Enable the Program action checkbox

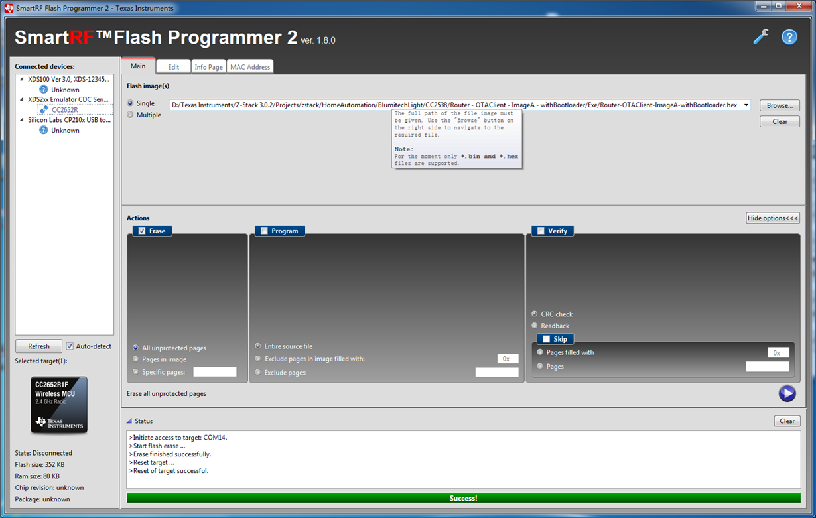click(x=264, y=231)
